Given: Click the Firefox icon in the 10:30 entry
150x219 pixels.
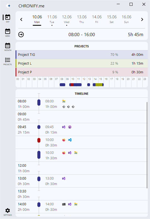Looking at the screenshot, I should click(64, 153).
